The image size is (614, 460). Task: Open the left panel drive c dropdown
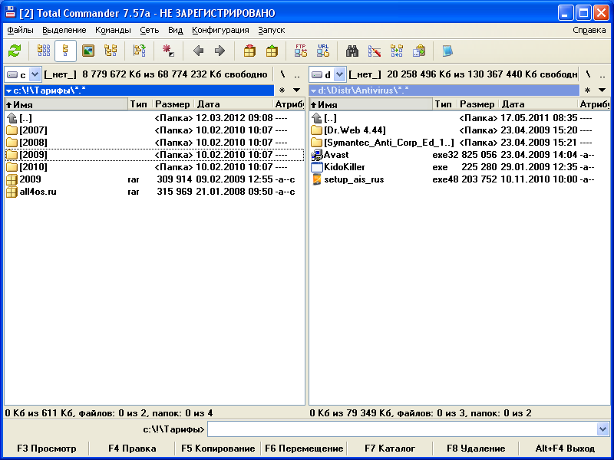pyautogui.click(x=35, y=74)
